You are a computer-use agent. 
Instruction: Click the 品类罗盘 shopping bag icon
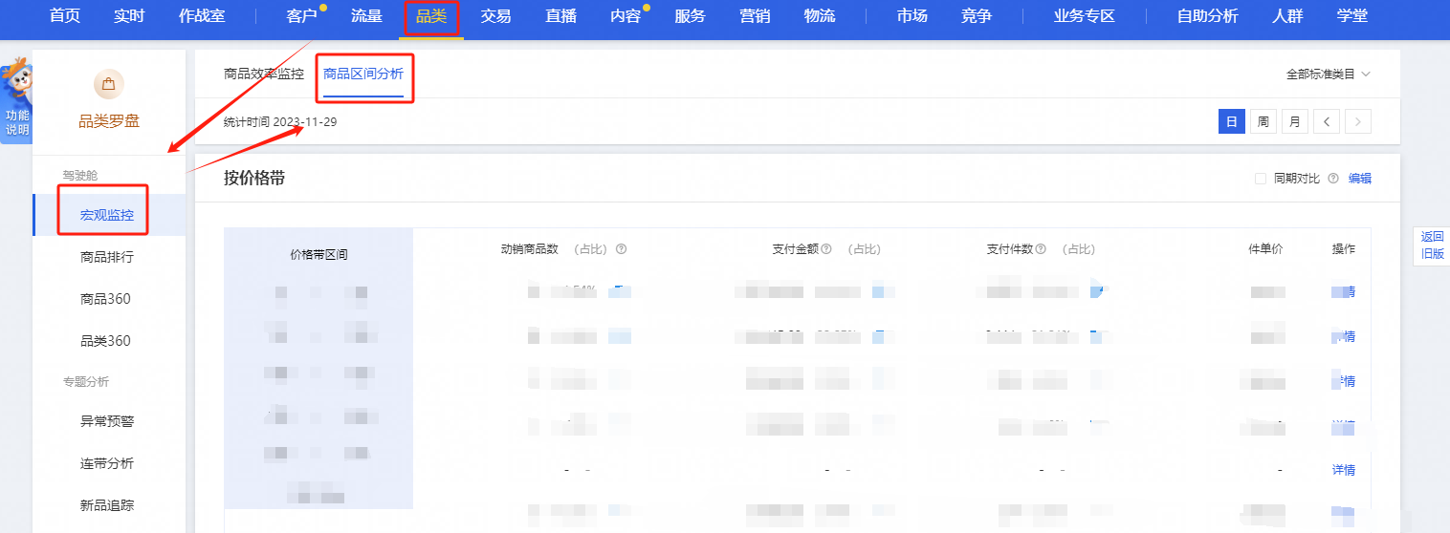point(108,84)
